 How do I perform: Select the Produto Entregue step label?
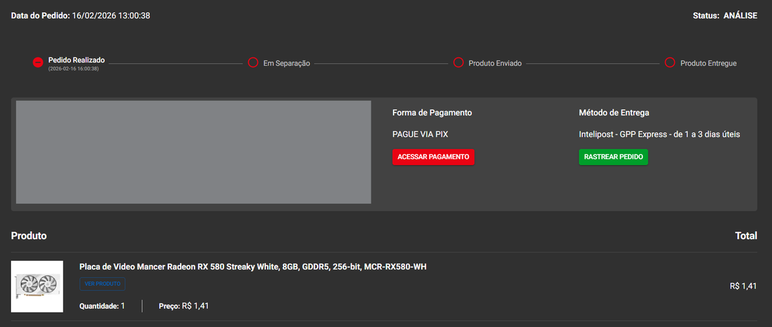click(708, 63)
